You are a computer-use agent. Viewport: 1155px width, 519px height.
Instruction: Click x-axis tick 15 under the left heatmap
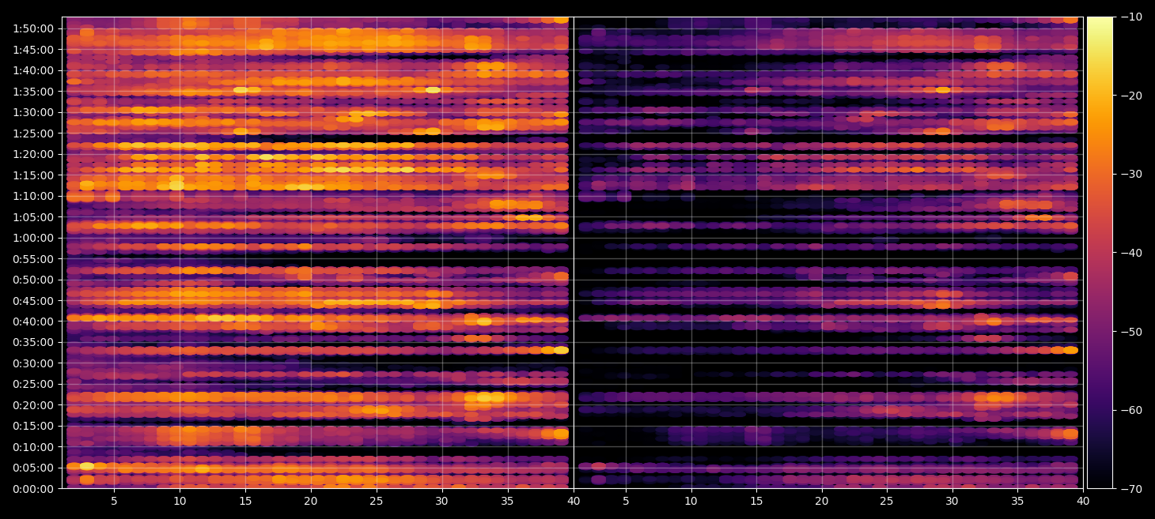(245, 501)
